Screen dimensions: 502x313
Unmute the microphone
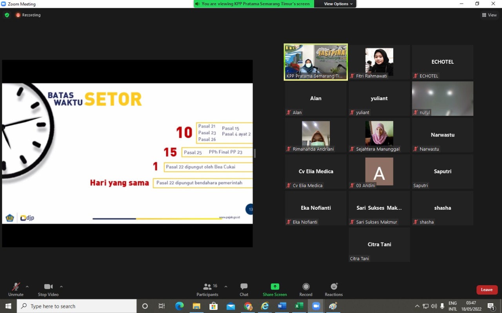point(16,290)
